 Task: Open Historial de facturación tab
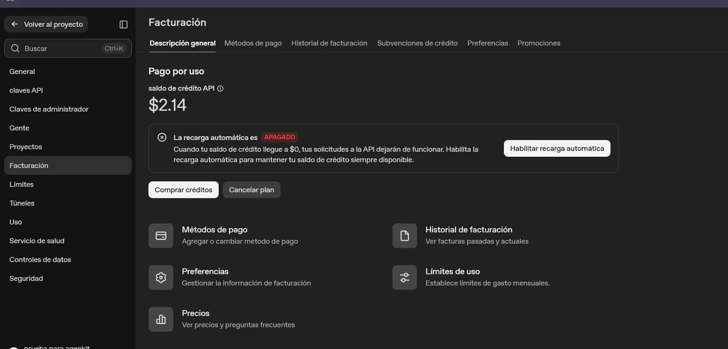click(x=329, y=43)
